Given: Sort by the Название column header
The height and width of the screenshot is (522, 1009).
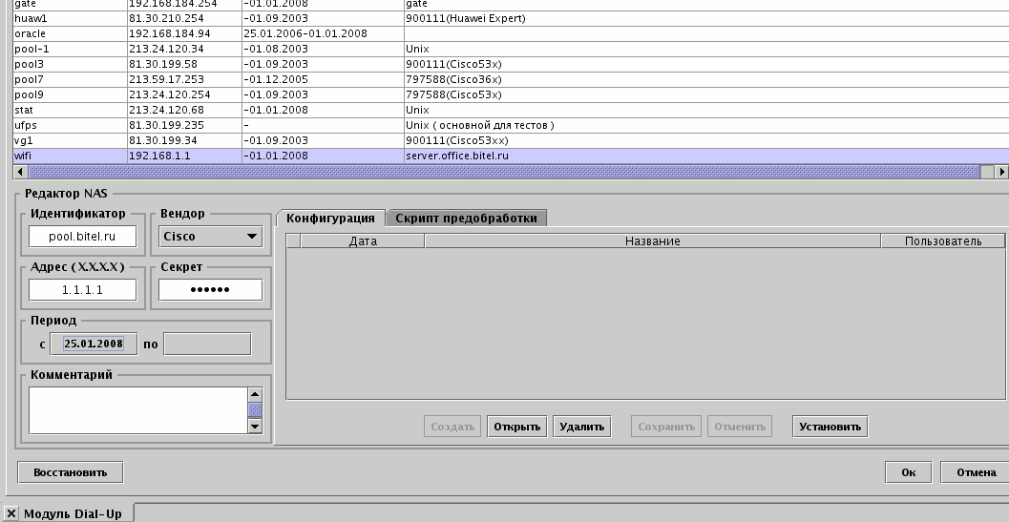Looking at the screenshot, I should [x=652, y=241].
